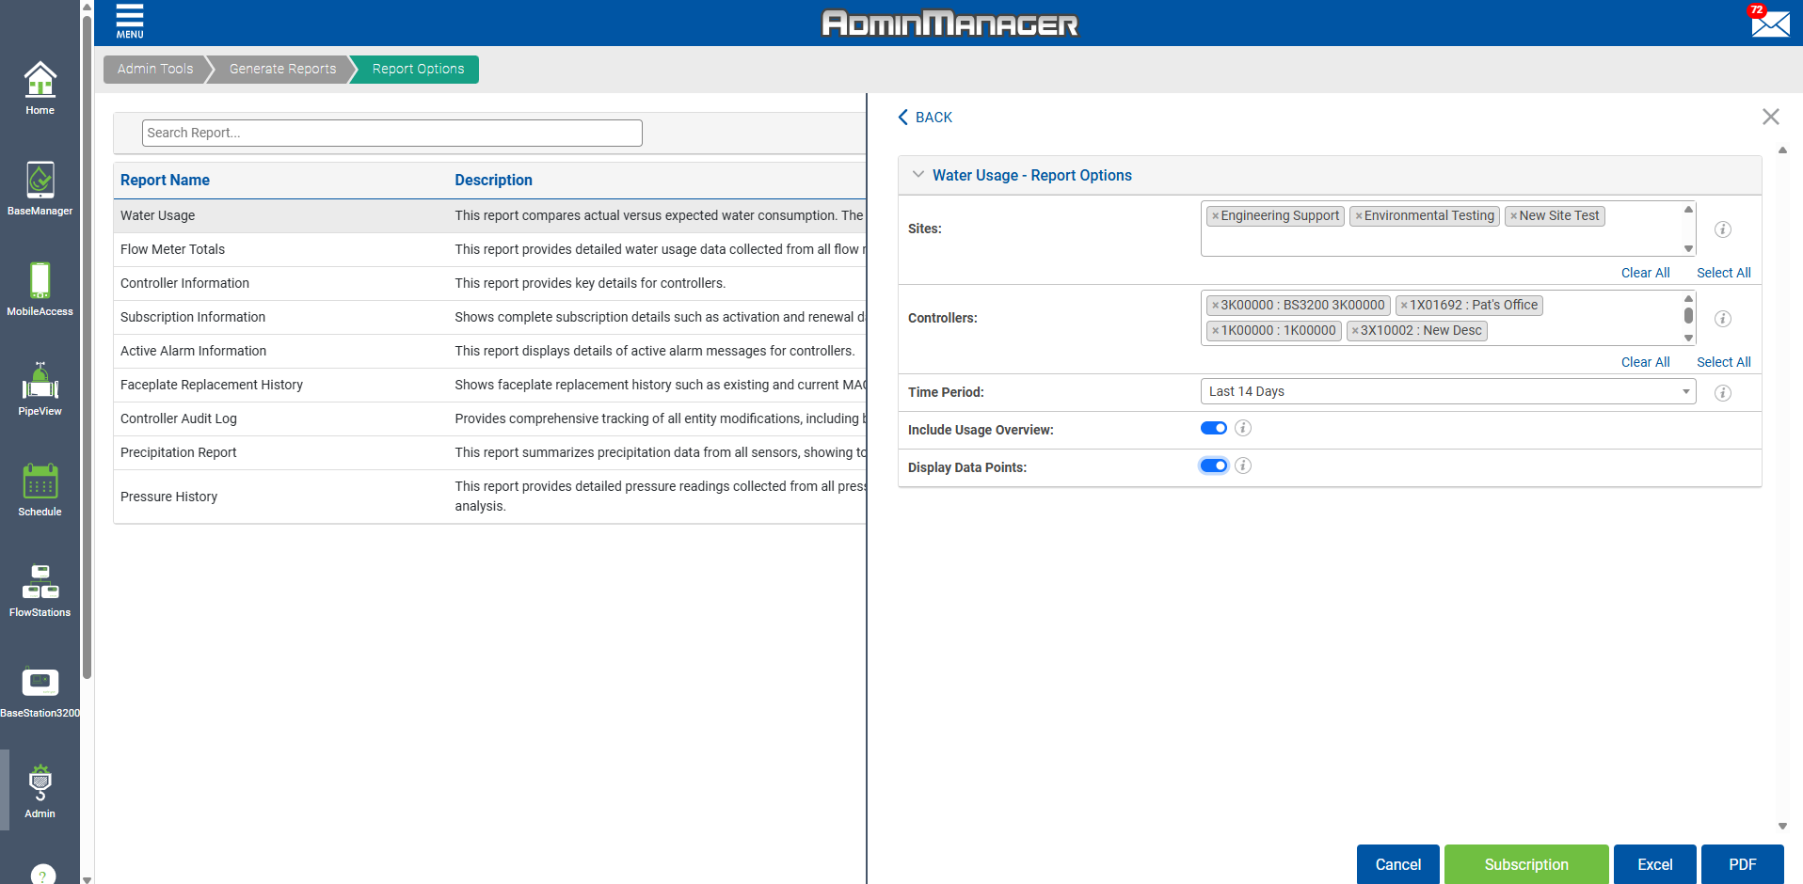This screenshot has width=1803, height=884.
Task: Click the info icon beside Time Period
Action: (1722, 393)
